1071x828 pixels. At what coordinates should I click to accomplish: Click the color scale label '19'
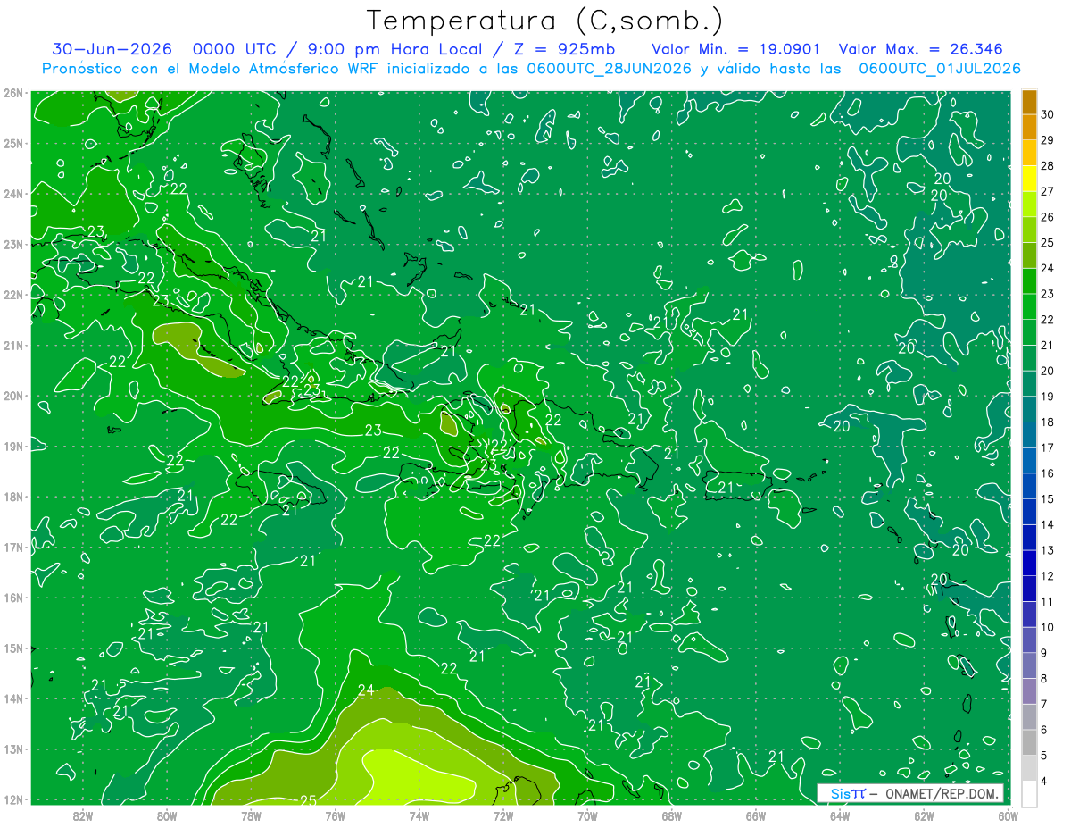click(1048, 397)
